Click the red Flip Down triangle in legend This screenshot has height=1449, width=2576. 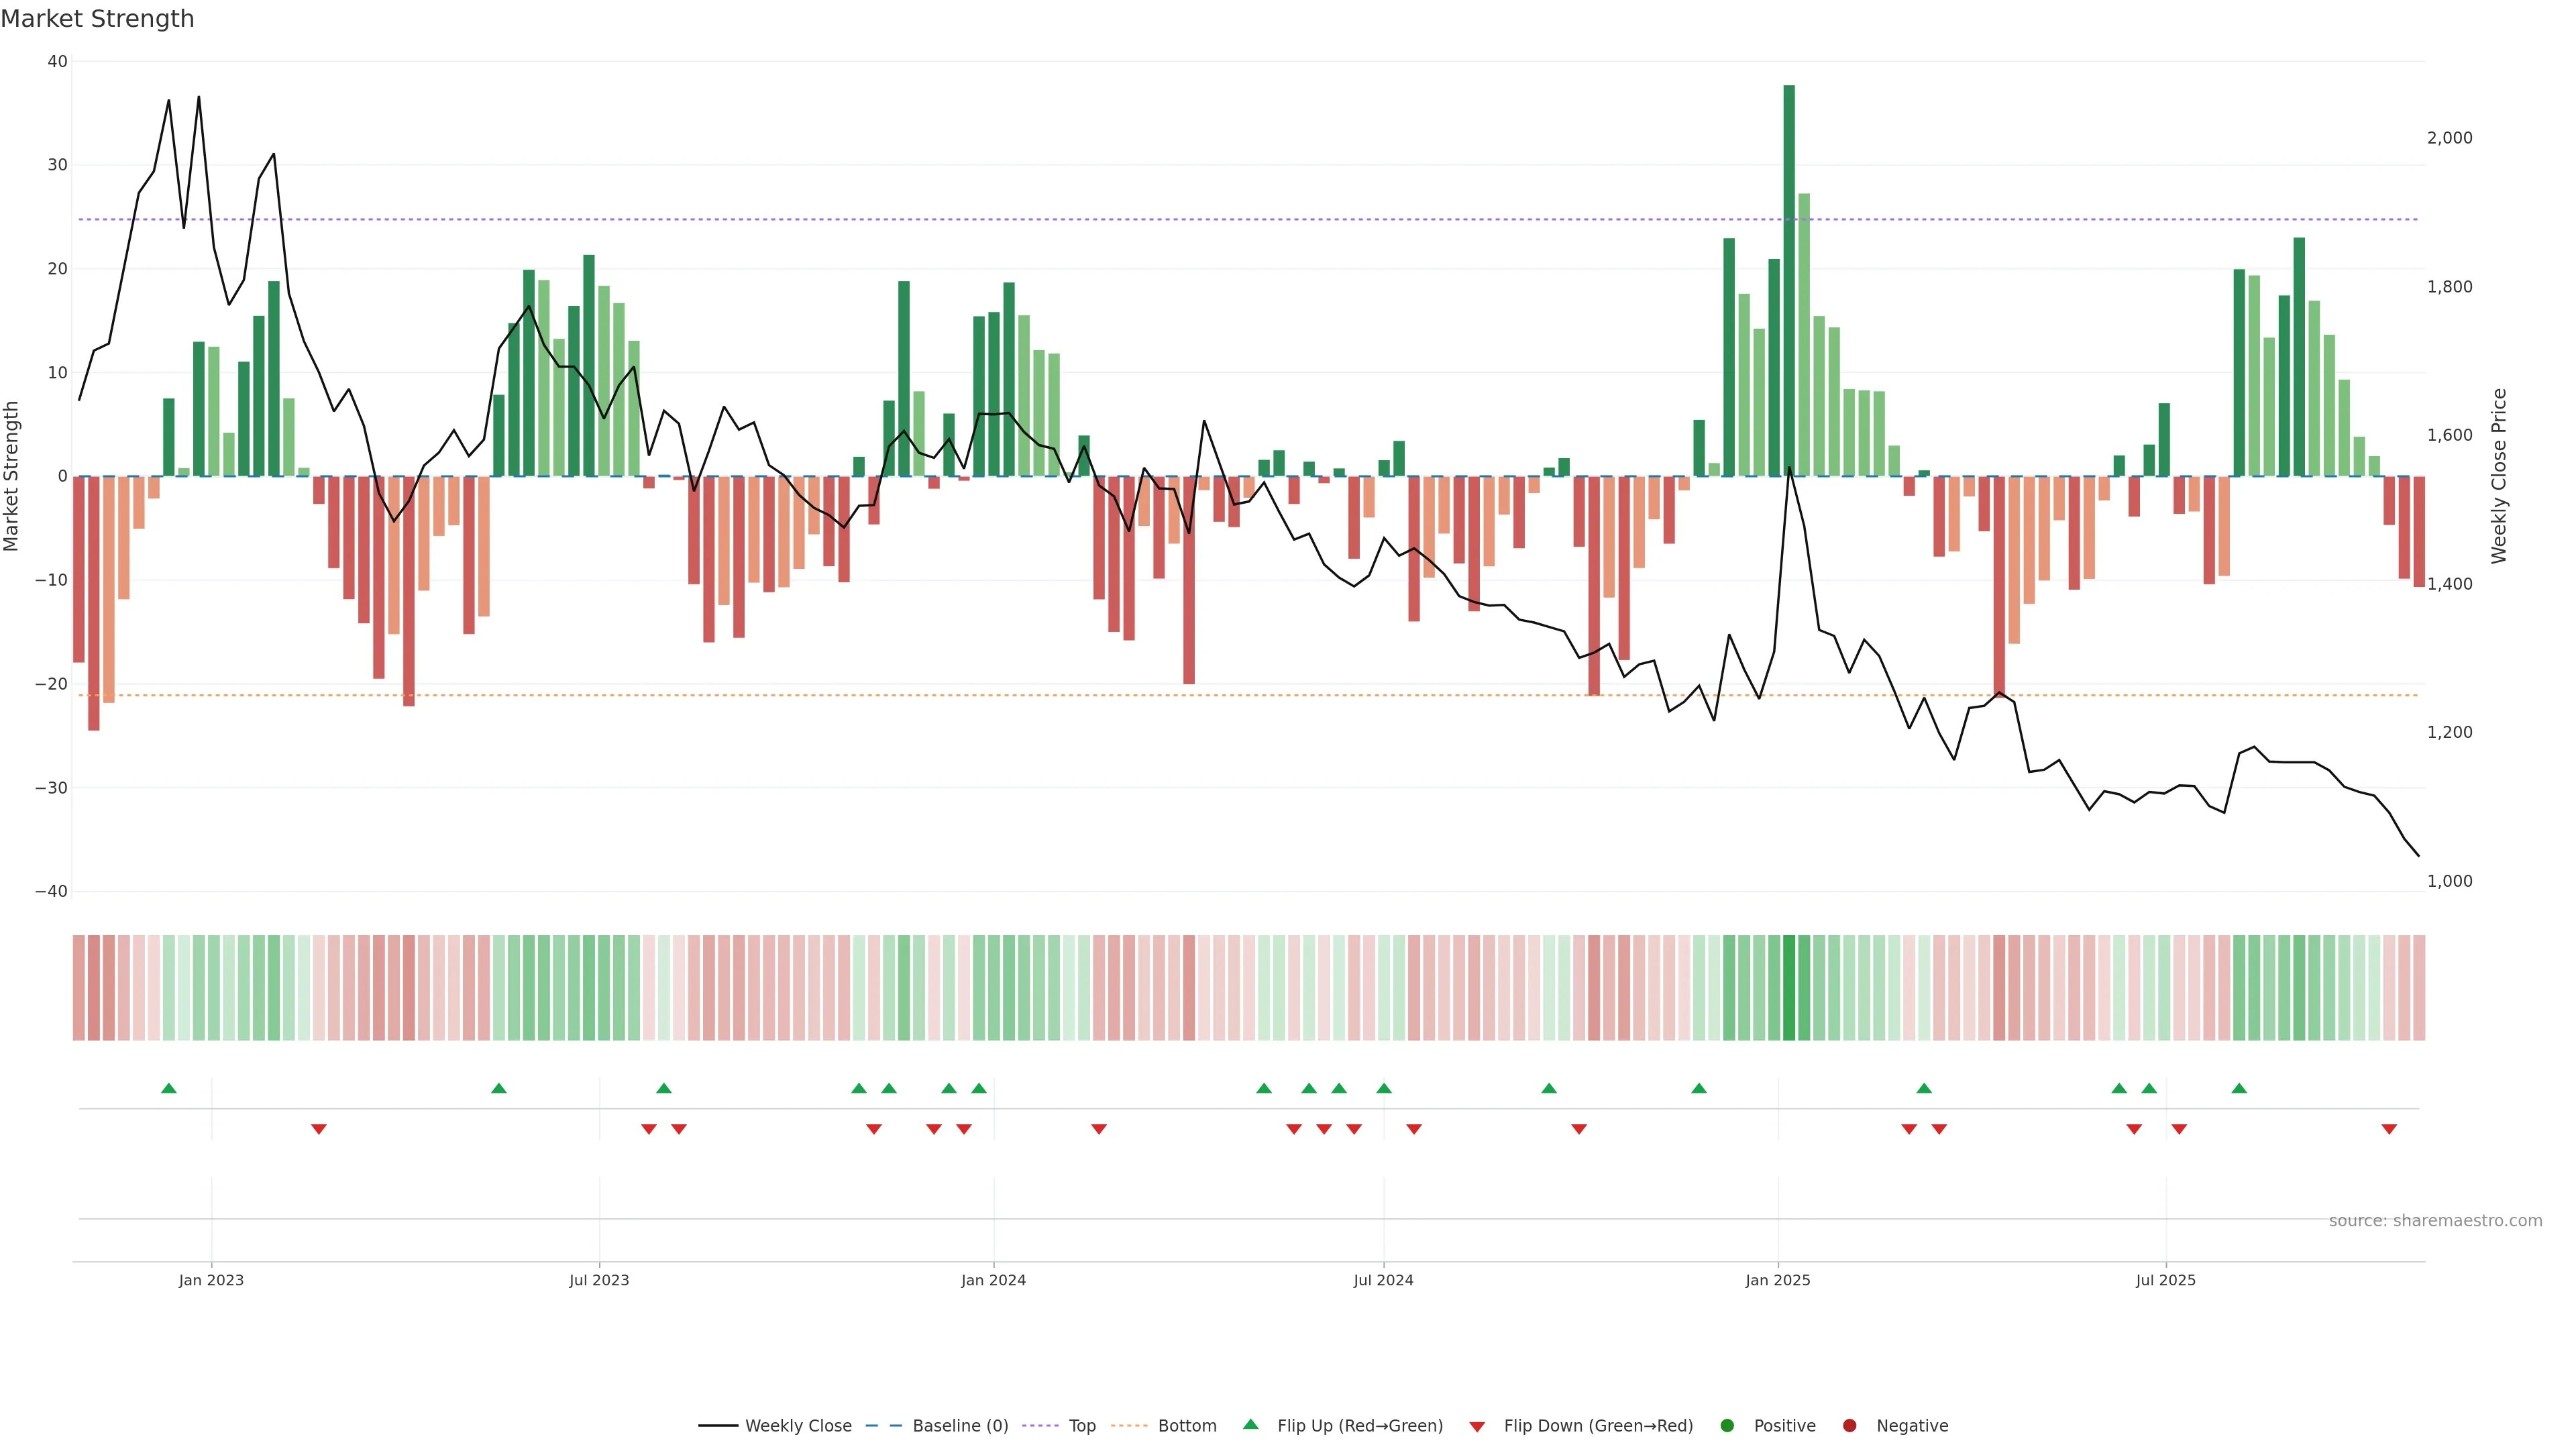pos(1477,1426)
